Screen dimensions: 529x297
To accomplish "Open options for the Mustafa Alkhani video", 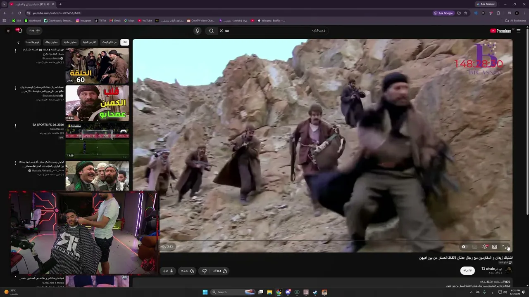I will (x=15, y=163).
